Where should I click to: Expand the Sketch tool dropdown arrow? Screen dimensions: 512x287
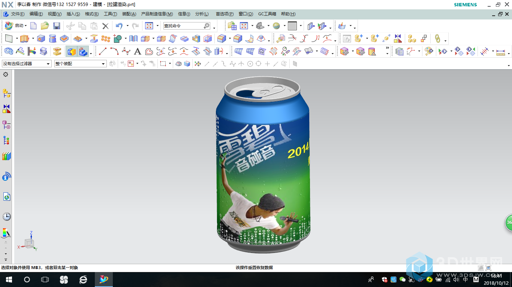click(17, 39)
